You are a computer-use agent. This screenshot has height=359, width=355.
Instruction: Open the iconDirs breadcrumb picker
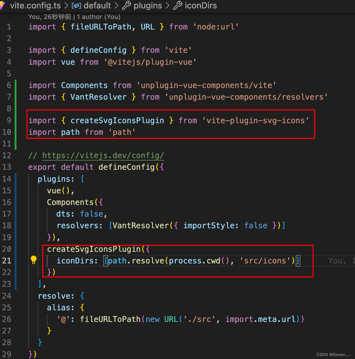(x=200, y=5)
